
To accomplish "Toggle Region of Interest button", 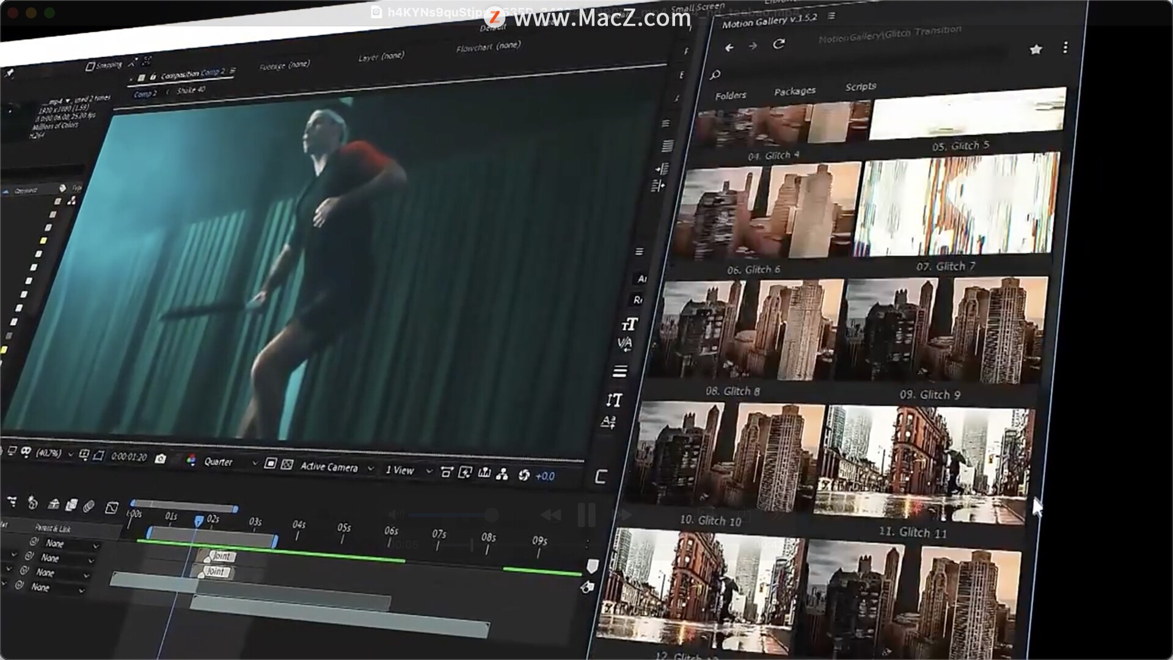I will [271, 464].
